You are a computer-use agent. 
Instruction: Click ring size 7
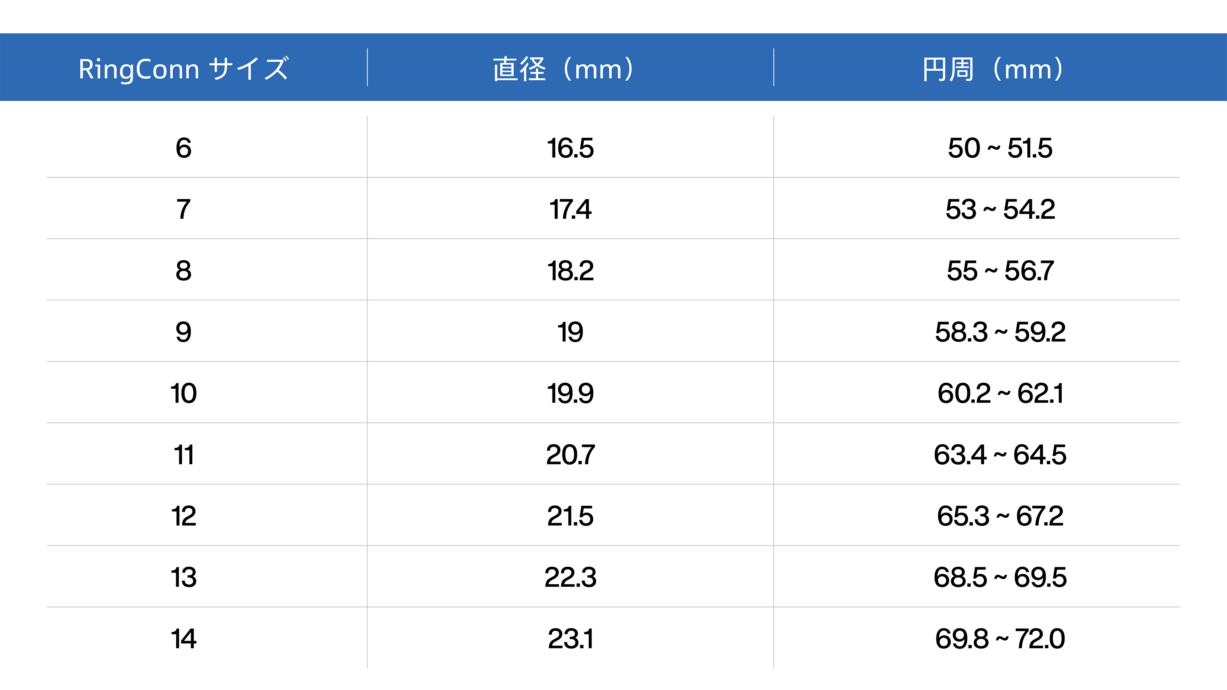tap(183, 209)
